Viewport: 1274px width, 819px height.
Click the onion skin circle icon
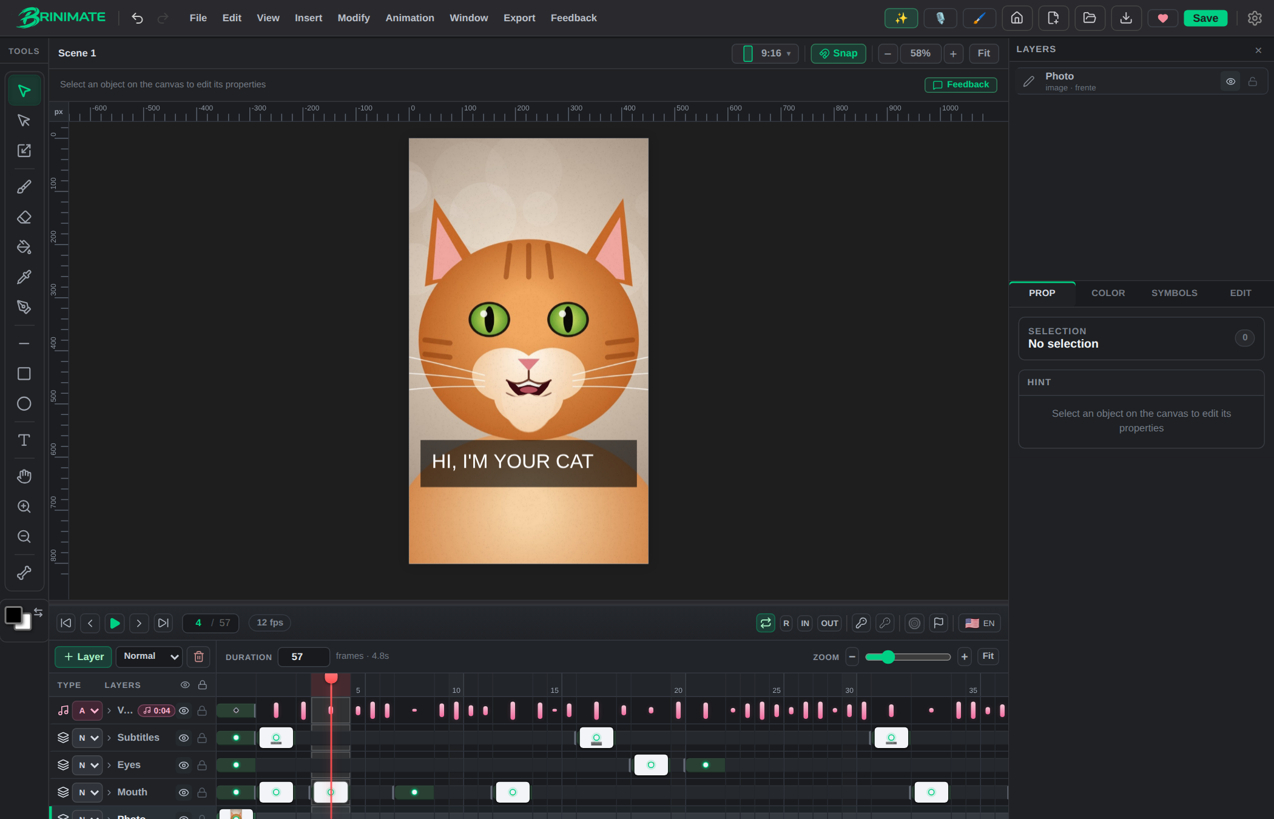pos(915,623)
